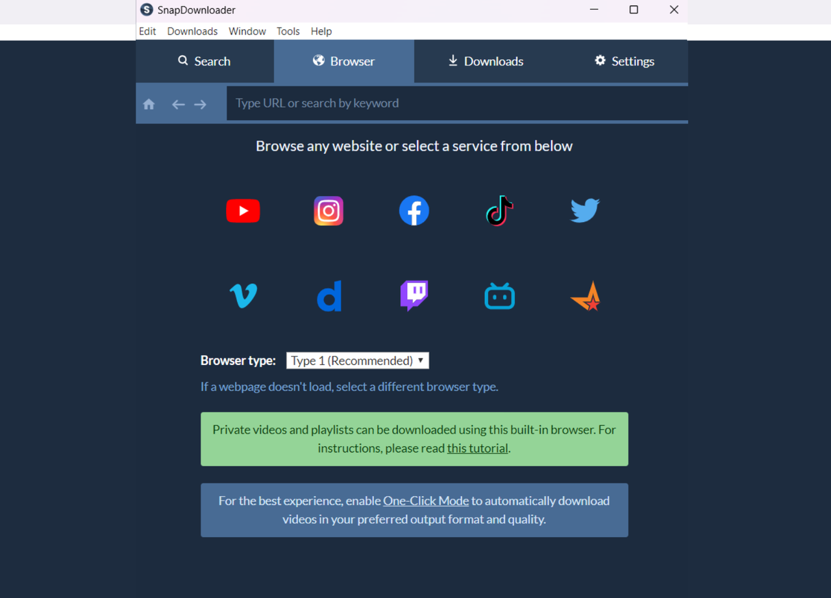The height and width of the screenshot is (598, 831).
Task: Open the Settings tab
Action: pos(624,61)
